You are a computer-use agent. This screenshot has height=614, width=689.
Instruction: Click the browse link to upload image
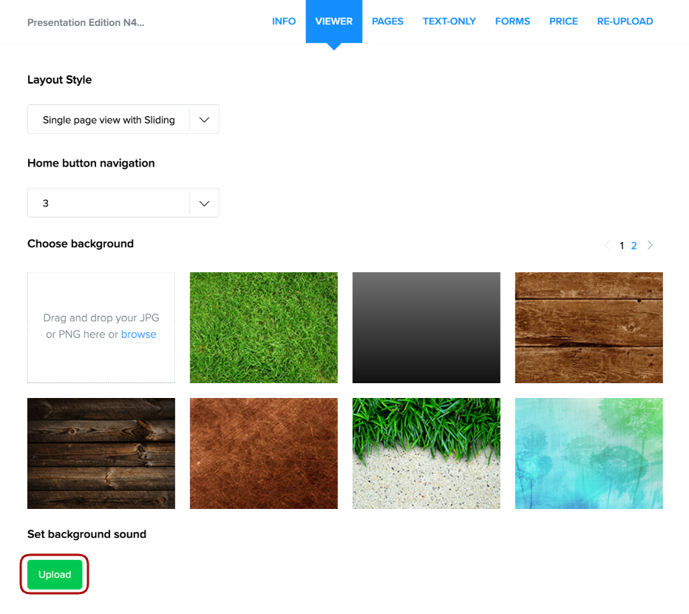[138, 334]
